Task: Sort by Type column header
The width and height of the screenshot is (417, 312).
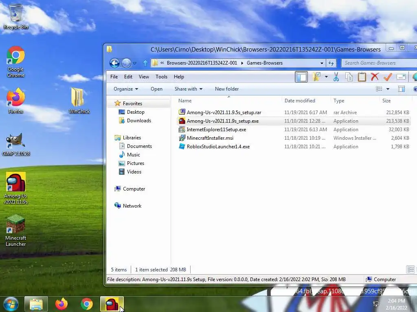Action: [355, 101]
